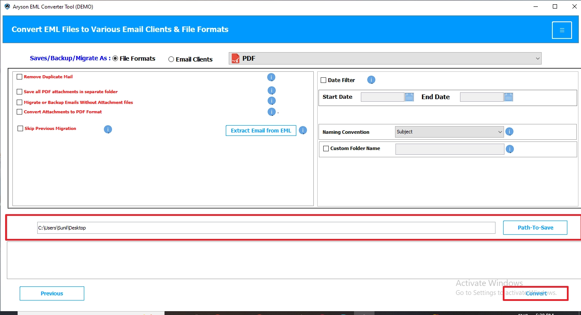
Task: Expand the PDF saving format dropdown
Action: [x=385, y=59]
